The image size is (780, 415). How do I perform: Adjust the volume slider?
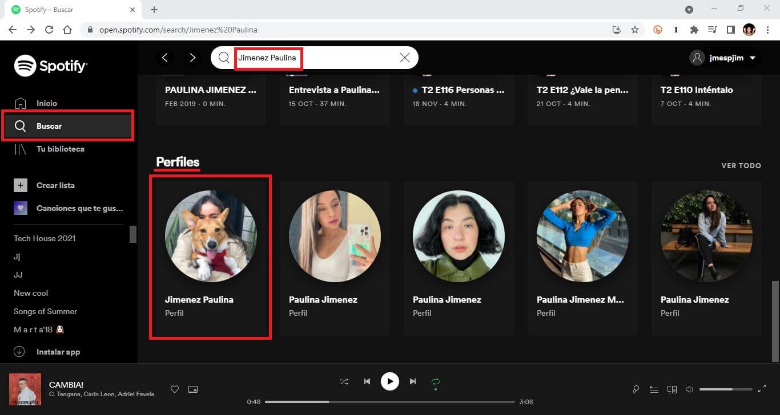(726, 389)
